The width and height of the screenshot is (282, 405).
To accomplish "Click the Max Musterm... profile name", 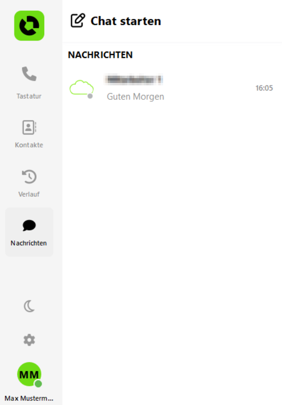I will click(x=29, y=398).
